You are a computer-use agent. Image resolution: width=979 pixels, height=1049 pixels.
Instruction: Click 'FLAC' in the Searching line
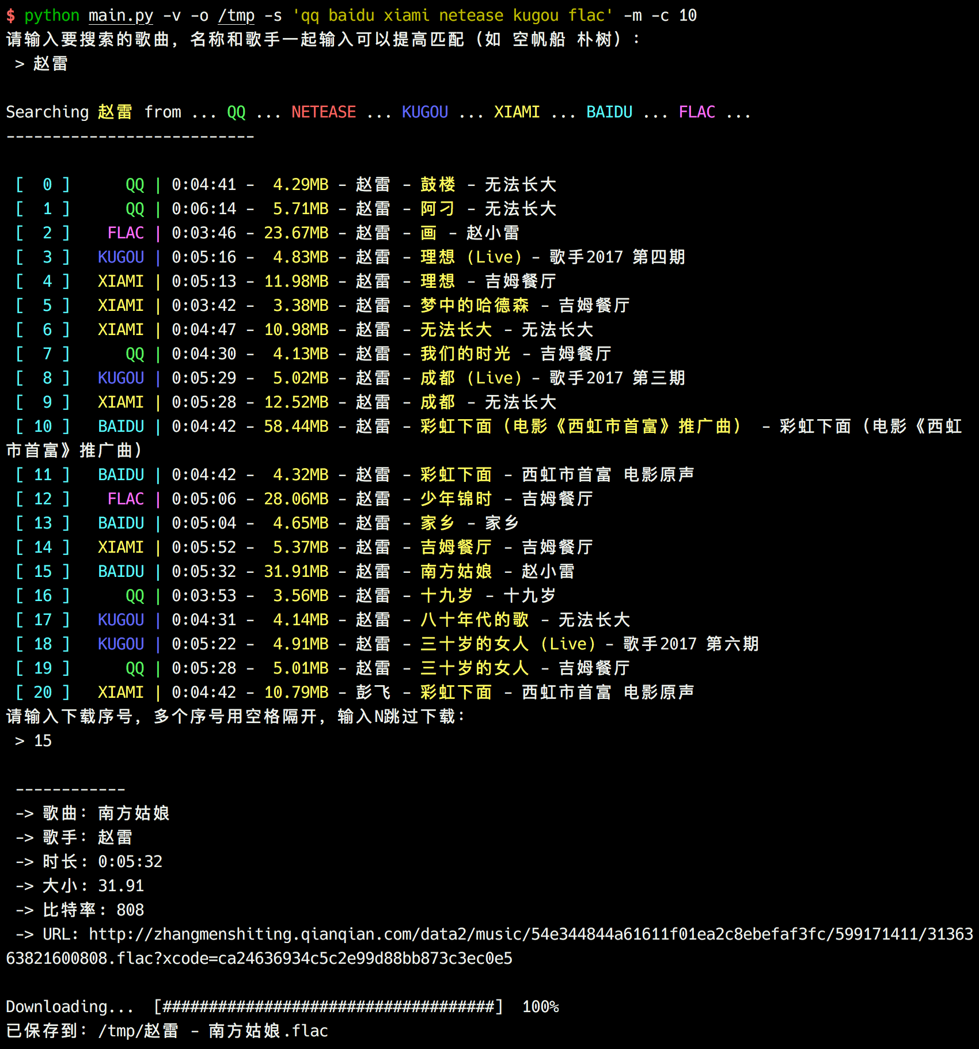(x=697, y=112)
